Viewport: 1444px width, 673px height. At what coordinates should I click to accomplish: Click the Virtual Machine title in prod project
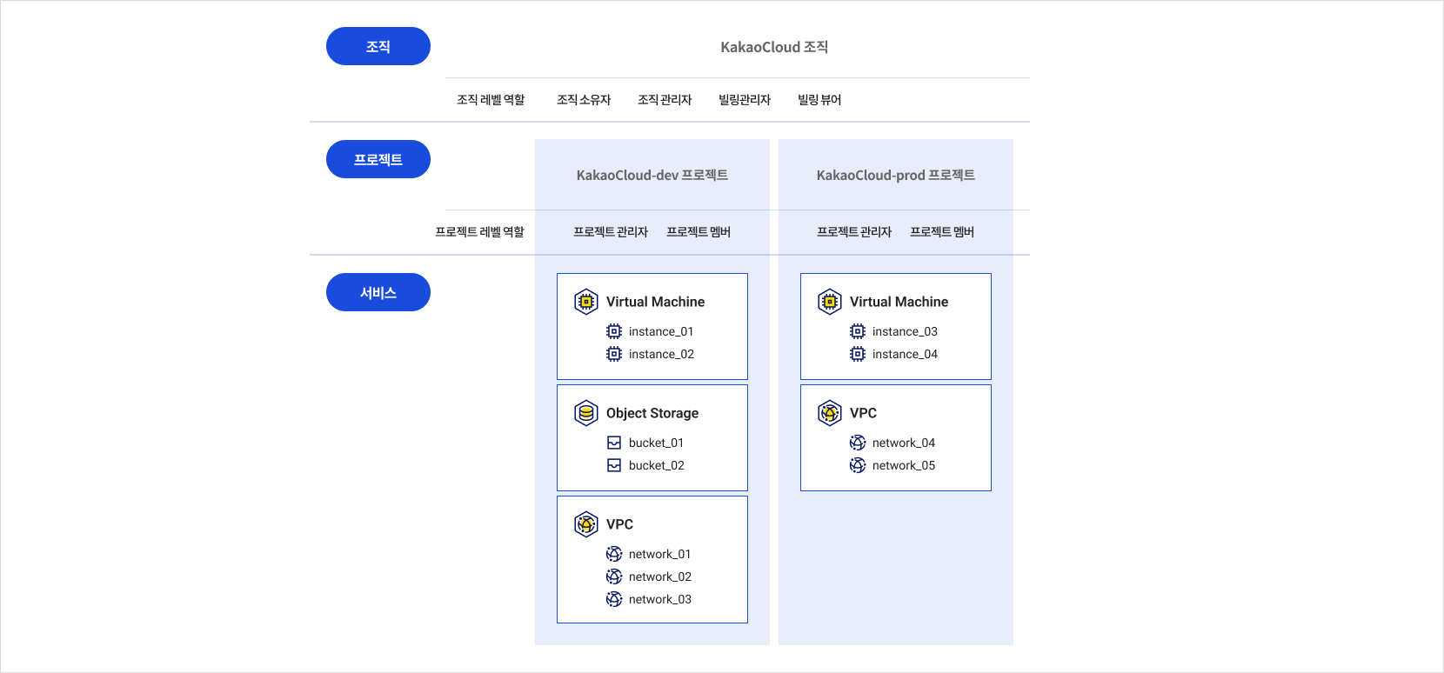pos(899,302)
